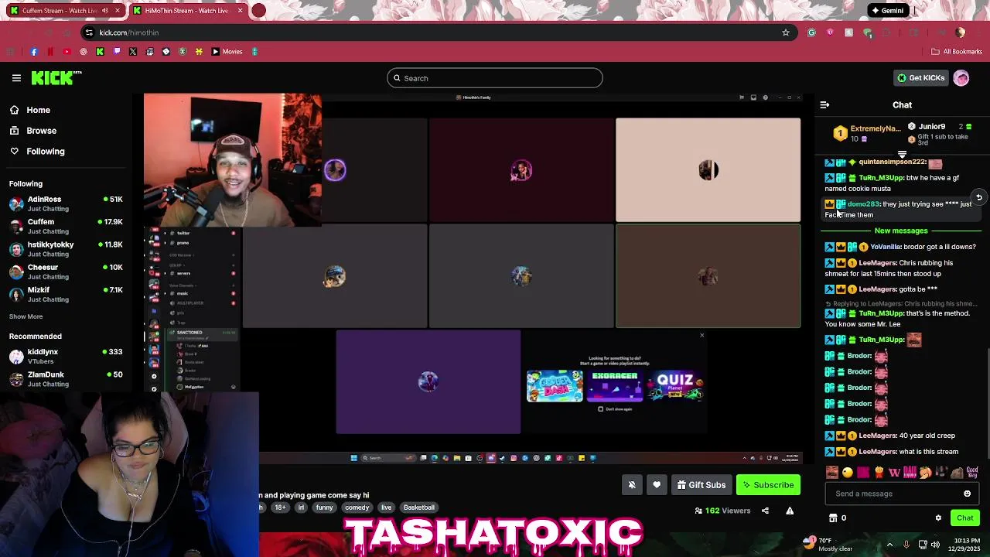The width and height of the screenshot is (990, 557).
Task: Expand the chat leaderboard chevron
Action: point(902,155)
